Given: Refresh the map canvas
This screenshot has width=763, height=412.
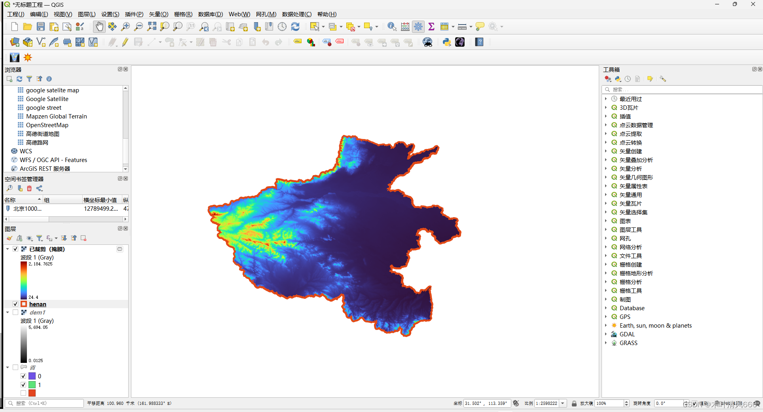Looking at the screenshot, I should click(295, 27).
